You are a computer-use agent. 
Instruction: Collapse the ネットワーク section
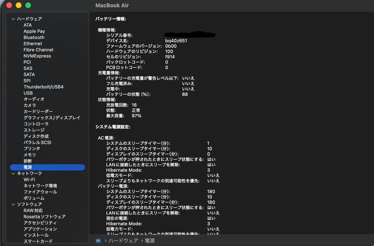13,173
